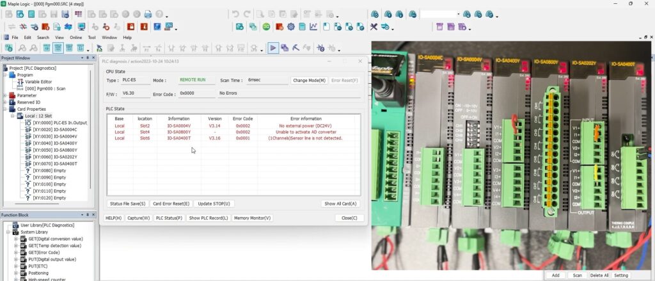Open the Online menu
The image size is (655, 281).
(75, 37)
